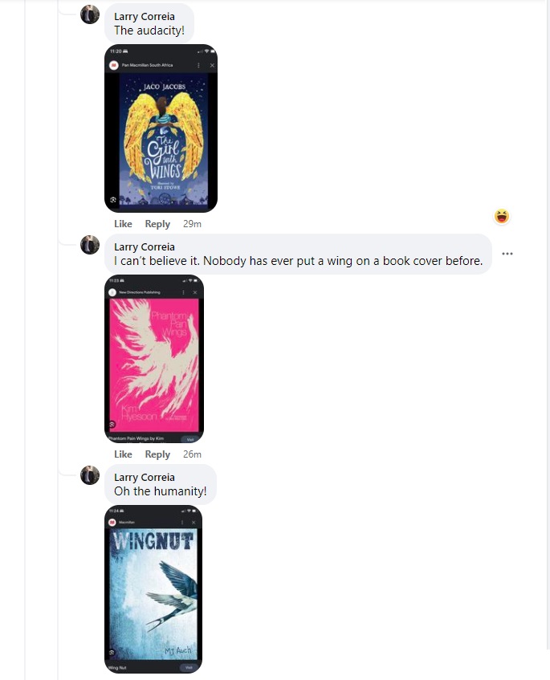The width and height of the screenshot is (550, 680).
Task: Open Larry Correia's avatar beside wing comment
Action: [x=90, y=245]
